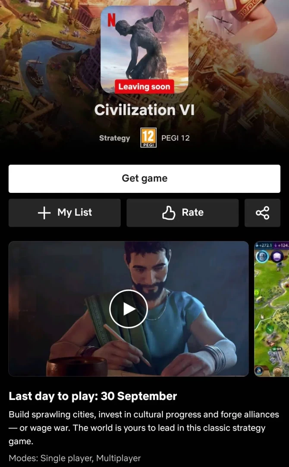289x467 pixels.
Task: Tap the Leaving soon red badge
Action: click(144, 86)
